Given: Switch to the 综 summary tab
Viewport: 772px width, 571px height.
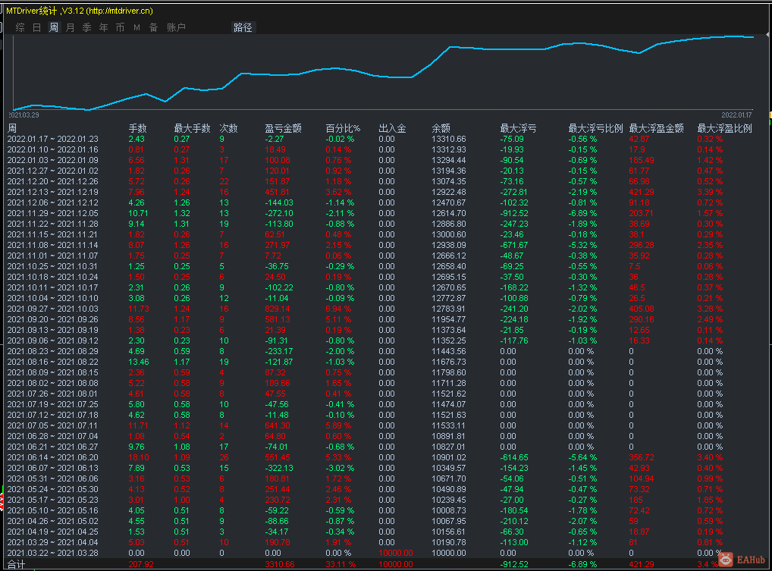Looking at the screenshot, I should (x=20, y=27).
